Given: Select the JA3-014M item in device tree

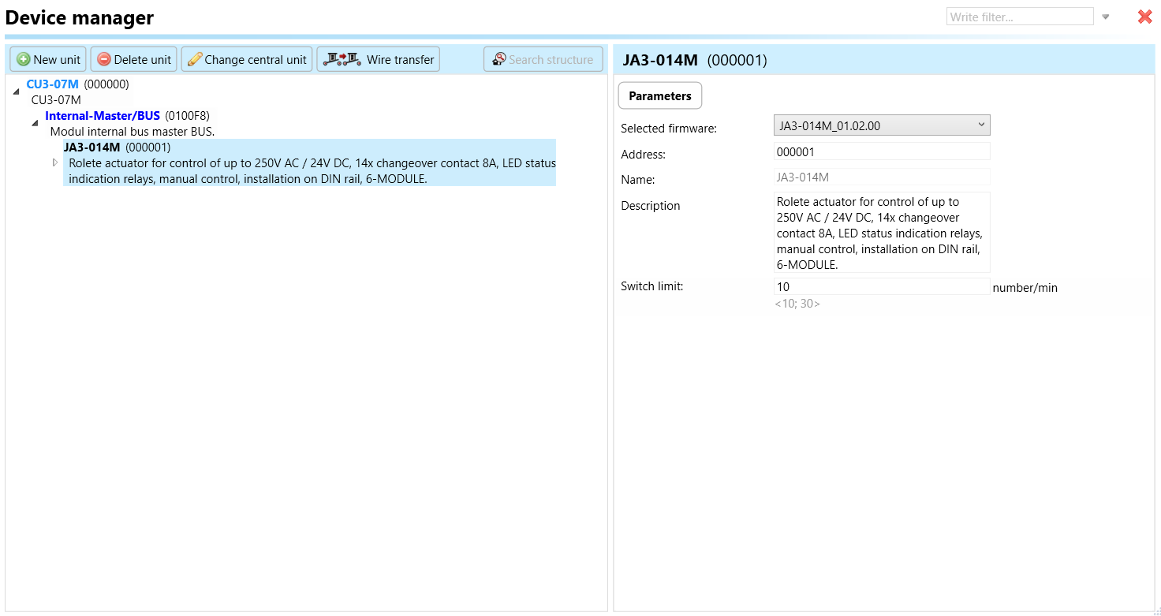Looking at the screenshot, I should [92, 147].
